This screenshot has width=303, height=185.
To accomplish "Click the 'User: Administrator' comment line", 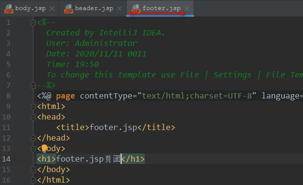I will (x=92, y=44).
